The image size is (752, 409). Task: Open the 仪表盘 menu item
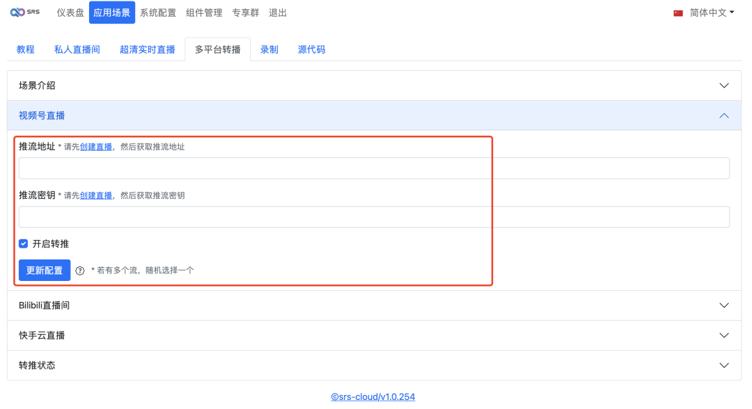click(x=70, y=13)
